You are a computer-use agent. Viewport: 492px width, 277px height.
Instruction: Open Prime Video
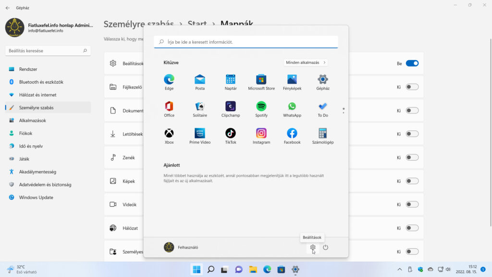[x=199, y=136]
